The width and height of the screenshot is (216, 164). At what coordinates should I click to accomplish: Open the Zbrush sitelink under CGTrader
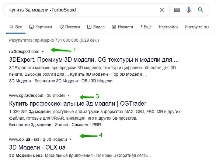click(x=62, y=124)
